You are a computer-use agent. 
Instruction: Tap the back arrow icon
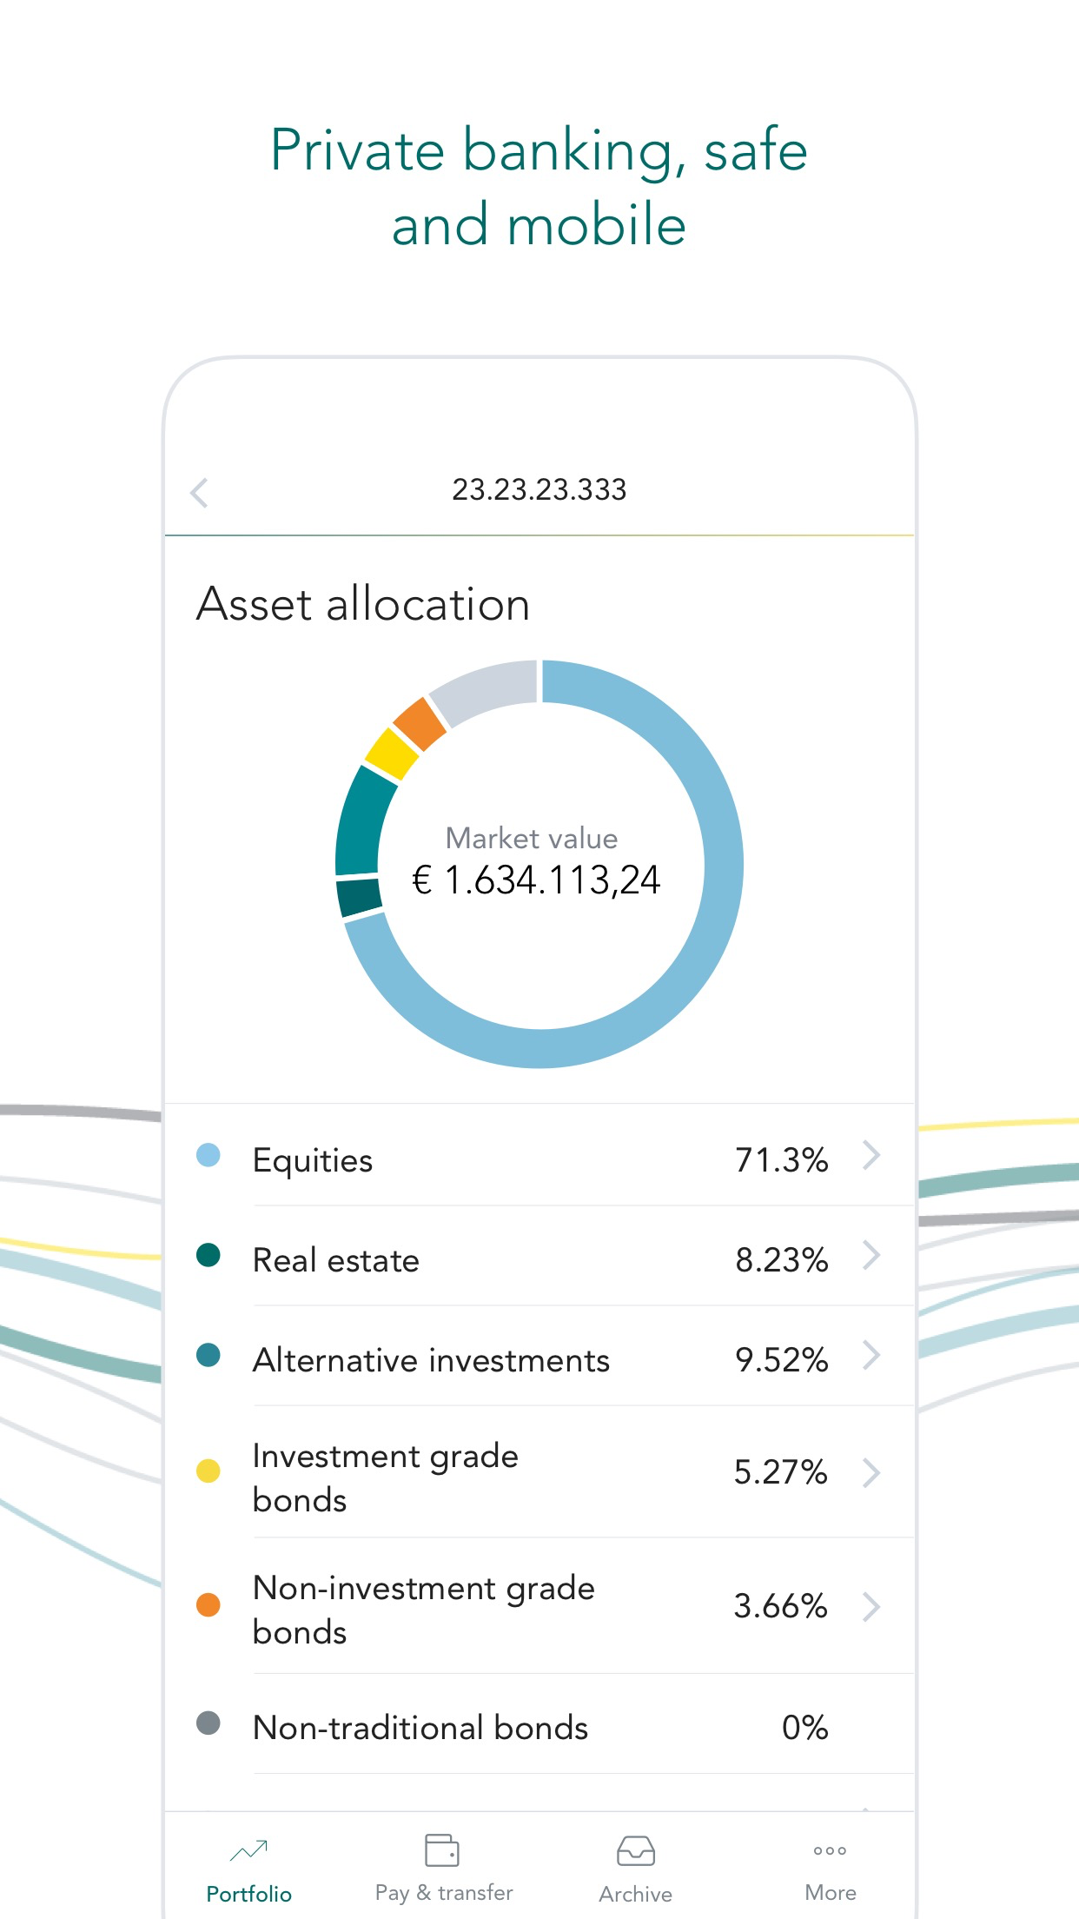[199, 492]
